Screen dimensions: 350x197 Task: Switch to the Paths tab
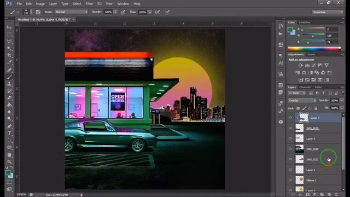[x=318, y=87]
